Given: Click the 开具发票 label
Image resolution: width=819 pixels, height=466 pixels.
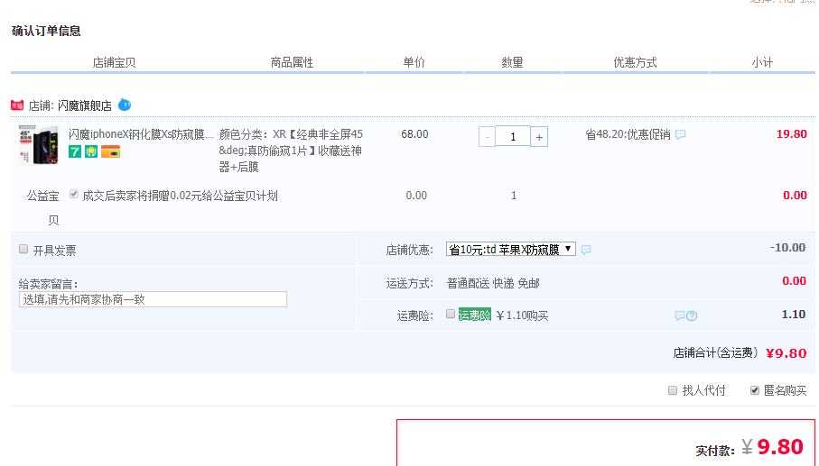Looking at the screenshot, I should point(55,251).
